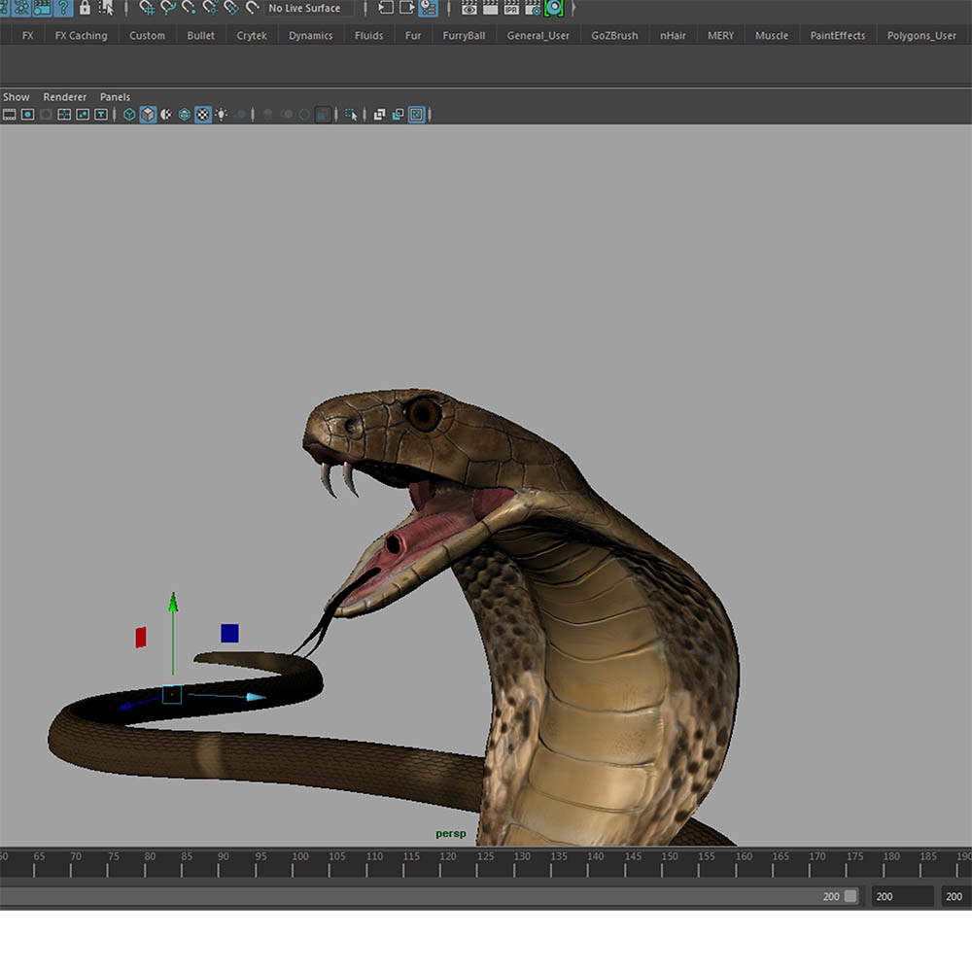
Task: Enable smooth shade all cube icon
Action: (x=148, y=114)
